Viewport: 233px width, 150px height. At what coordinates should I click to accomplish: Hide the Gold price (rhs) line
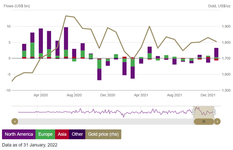103,134
